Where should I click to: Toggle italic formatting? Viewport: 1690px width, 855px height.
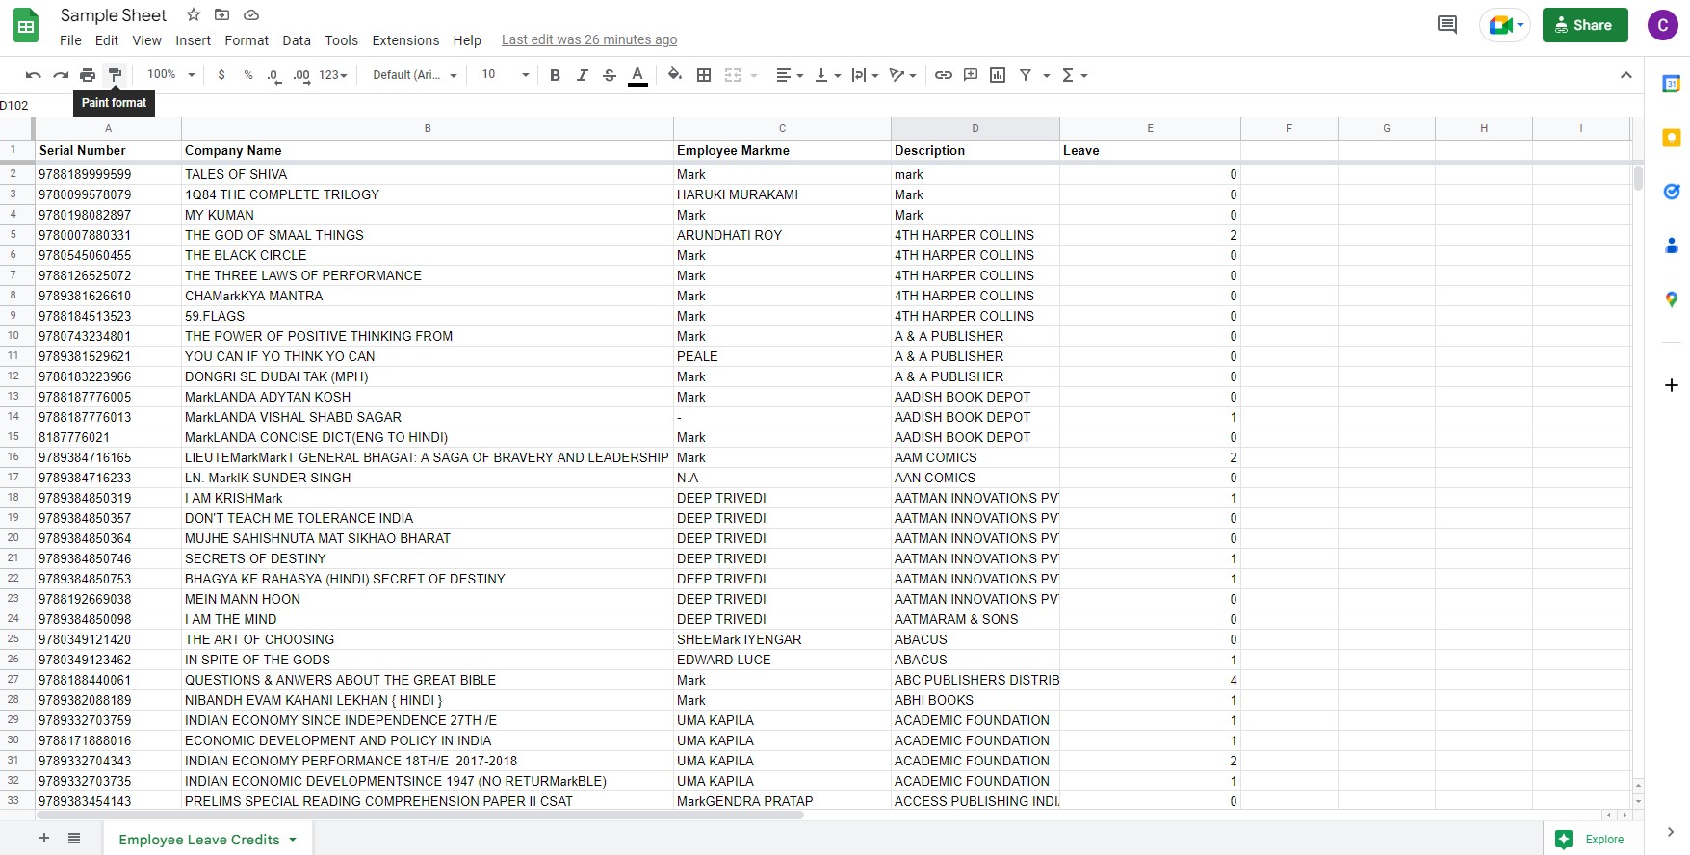point(582,75)
